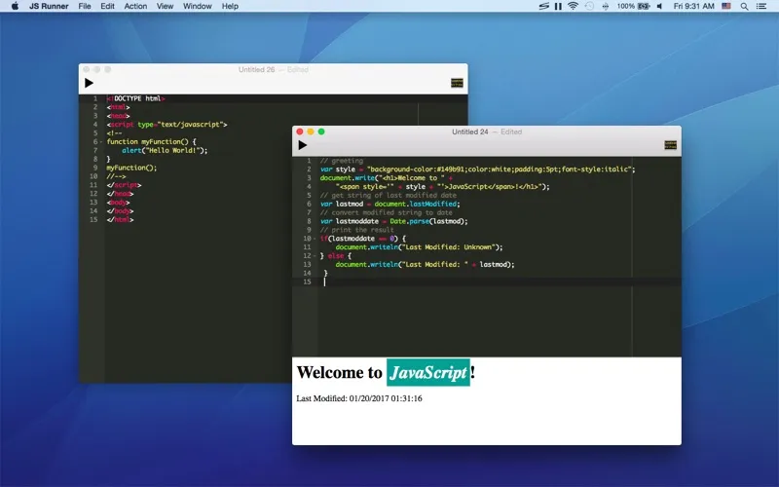Screen dimensions: 779x487
Task: Click the battery status icon
Action: (644, 6)
